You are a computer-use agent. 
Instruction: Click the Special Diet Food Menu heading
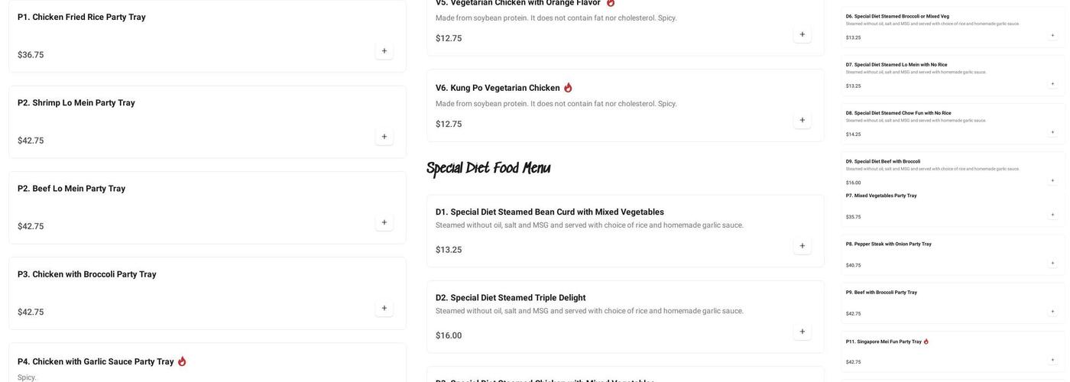tap(488, 169)
